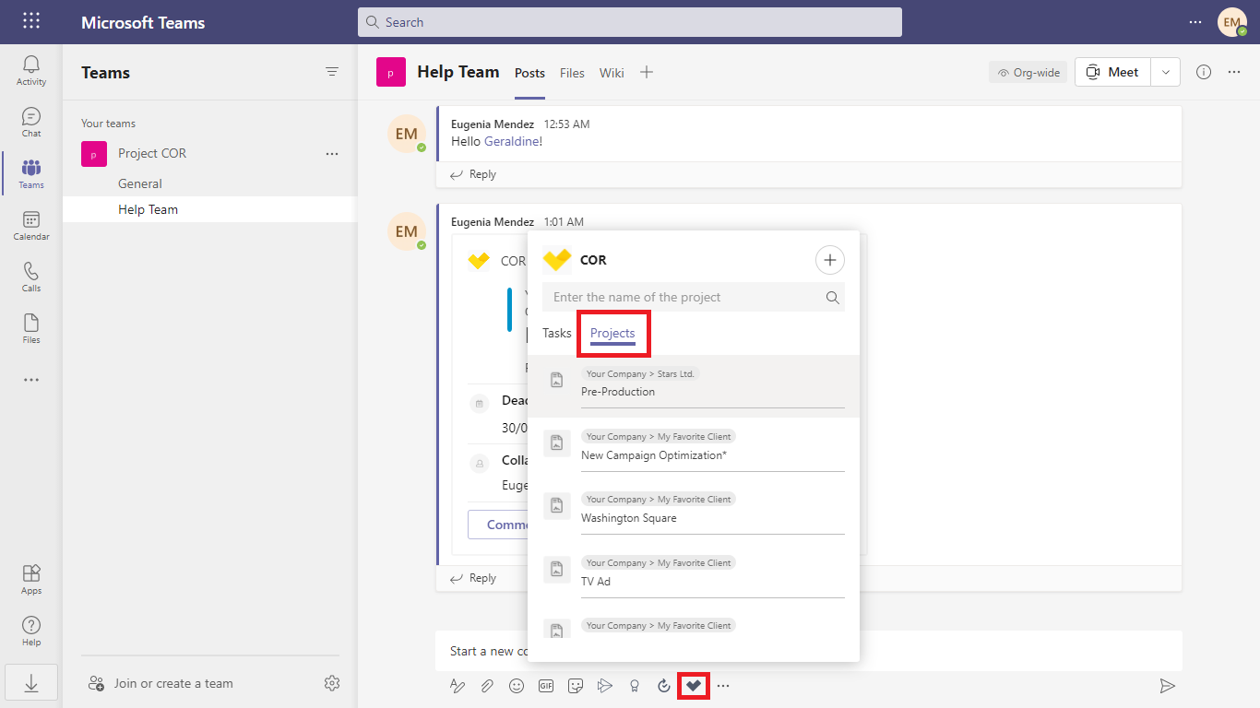Open the GIF picker

tap(546, 686)
